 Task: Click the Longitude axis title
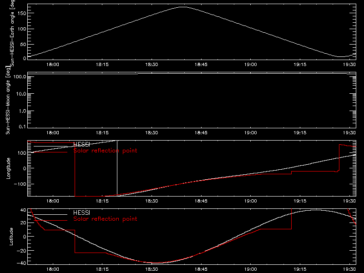(x=8, y=168)
